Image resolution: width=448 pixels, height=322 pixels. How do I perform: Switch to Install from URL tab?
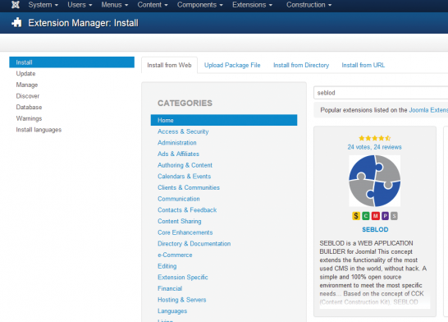[363, 65]
